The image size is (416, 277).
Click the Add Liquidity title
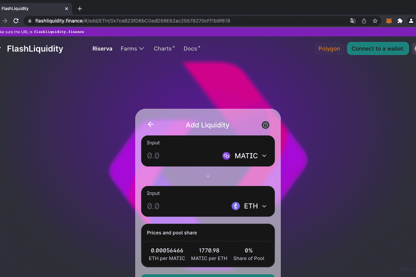[208, 125]
